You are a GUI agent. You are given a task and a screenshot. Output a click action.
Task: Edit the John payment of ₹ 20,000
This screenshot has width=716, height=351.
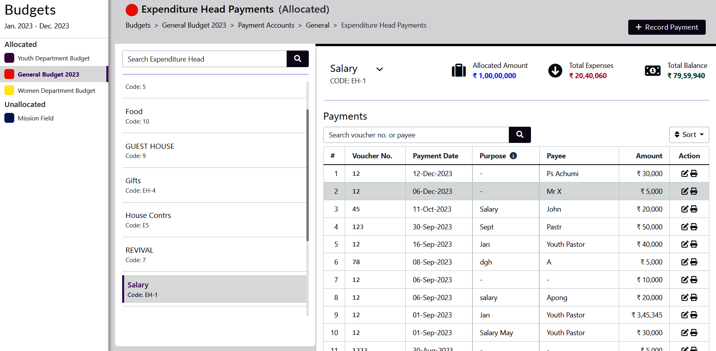point(685,209)
